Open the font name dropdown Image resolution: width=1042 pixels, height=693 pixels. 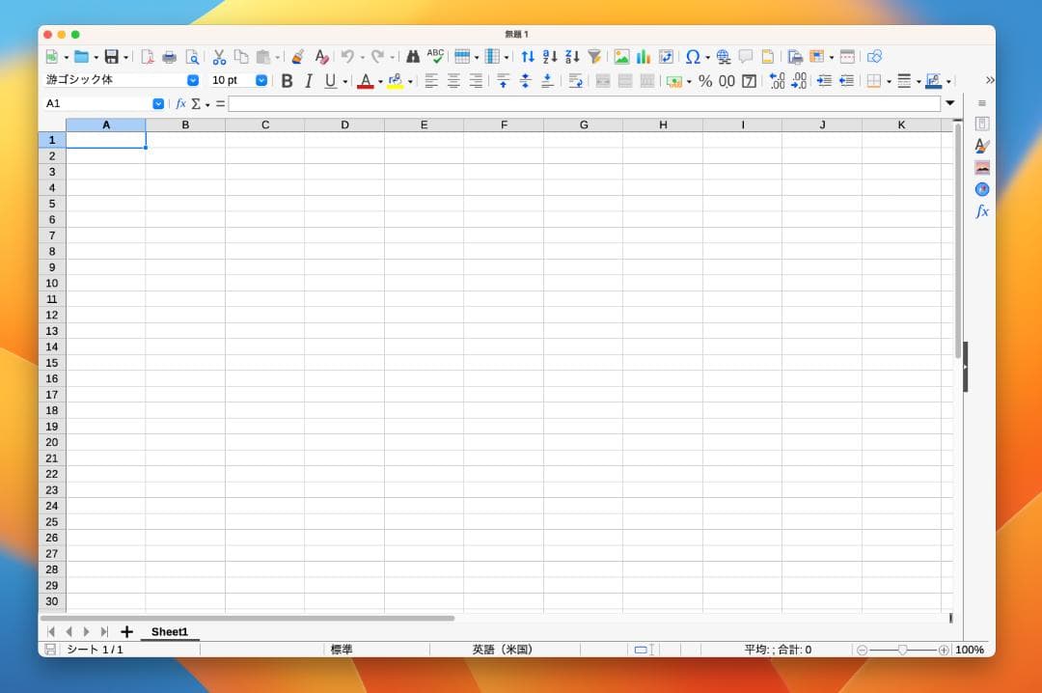pyautogui.click(x=192, y=80)
